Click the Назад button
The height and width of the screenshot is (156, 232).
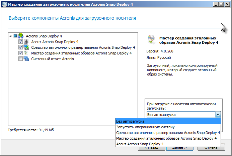point(152,148)
